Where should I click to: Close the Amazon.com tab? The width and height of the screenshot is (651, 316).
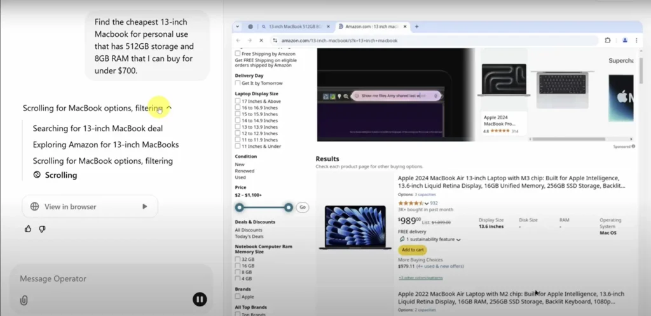[405, 27]
